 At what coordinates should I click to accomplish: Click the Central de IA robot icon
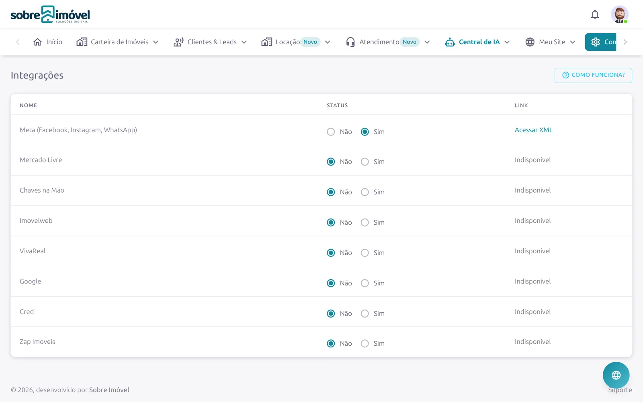click(450, 42)
